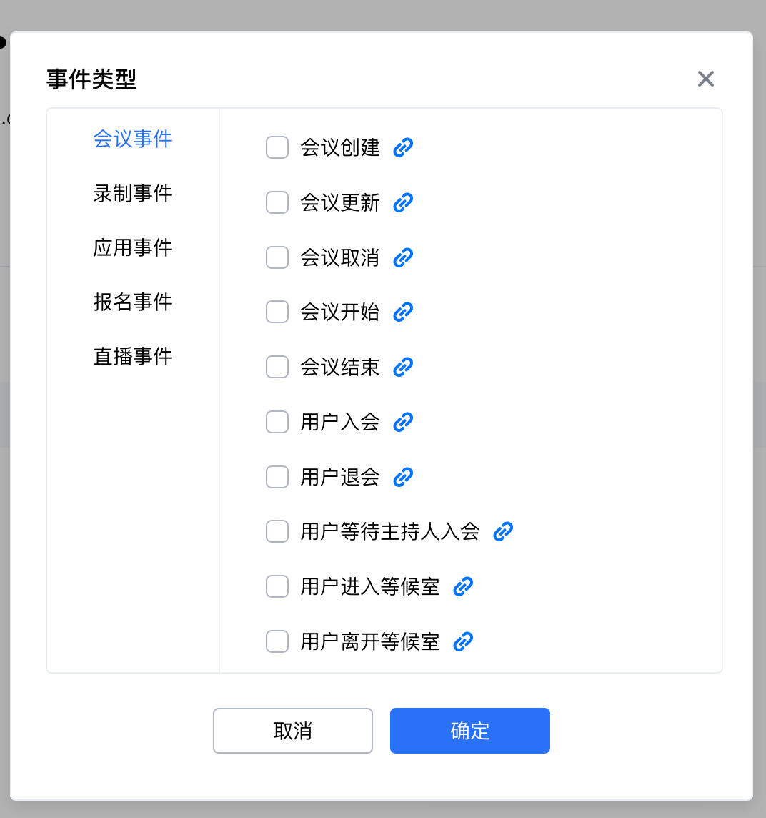Click link icon beside 会议开始
Screen dimensions: 766x818
403,312
